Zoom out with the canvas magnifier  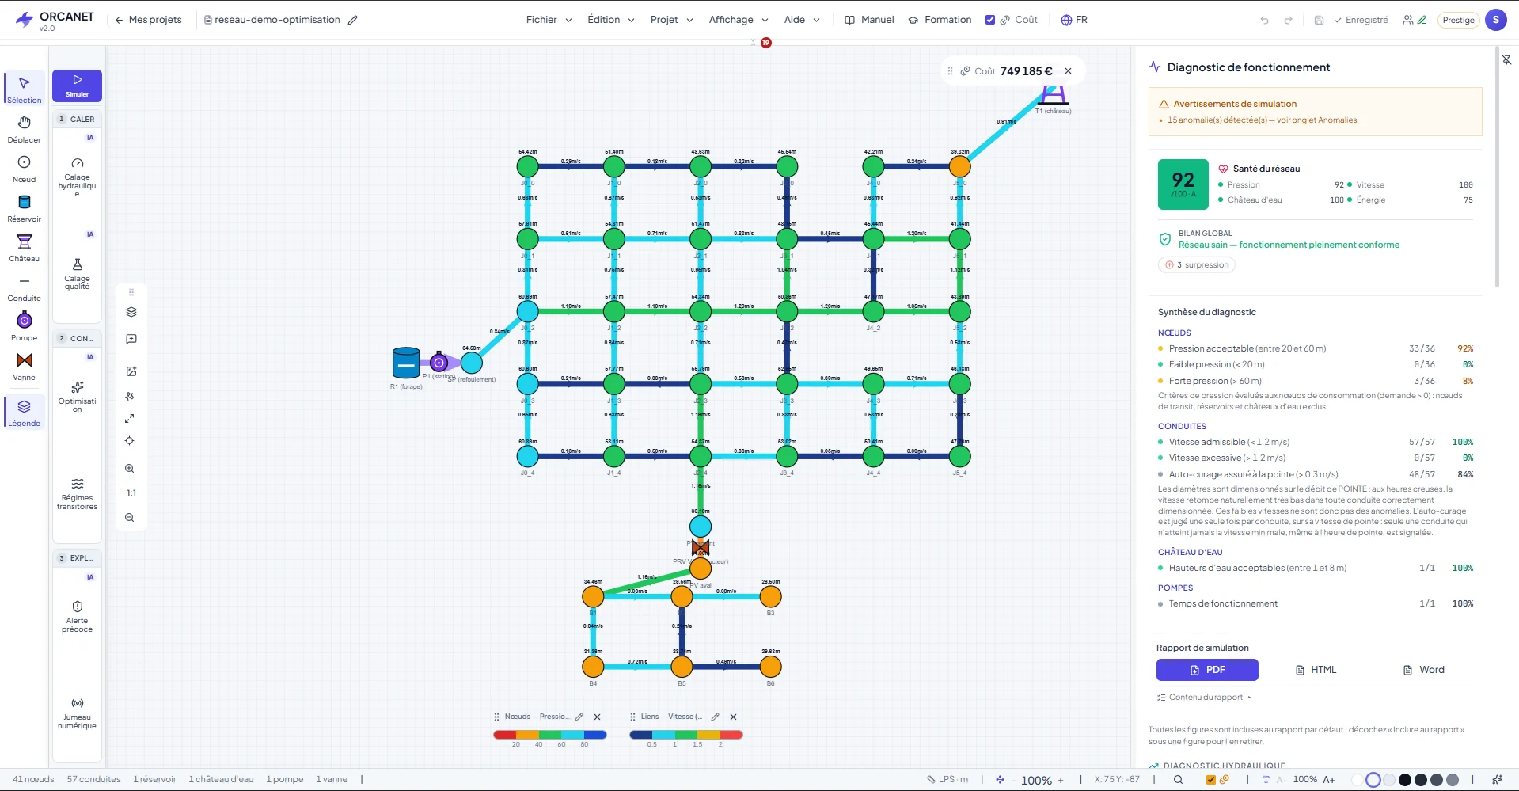(x=130, y=518)
